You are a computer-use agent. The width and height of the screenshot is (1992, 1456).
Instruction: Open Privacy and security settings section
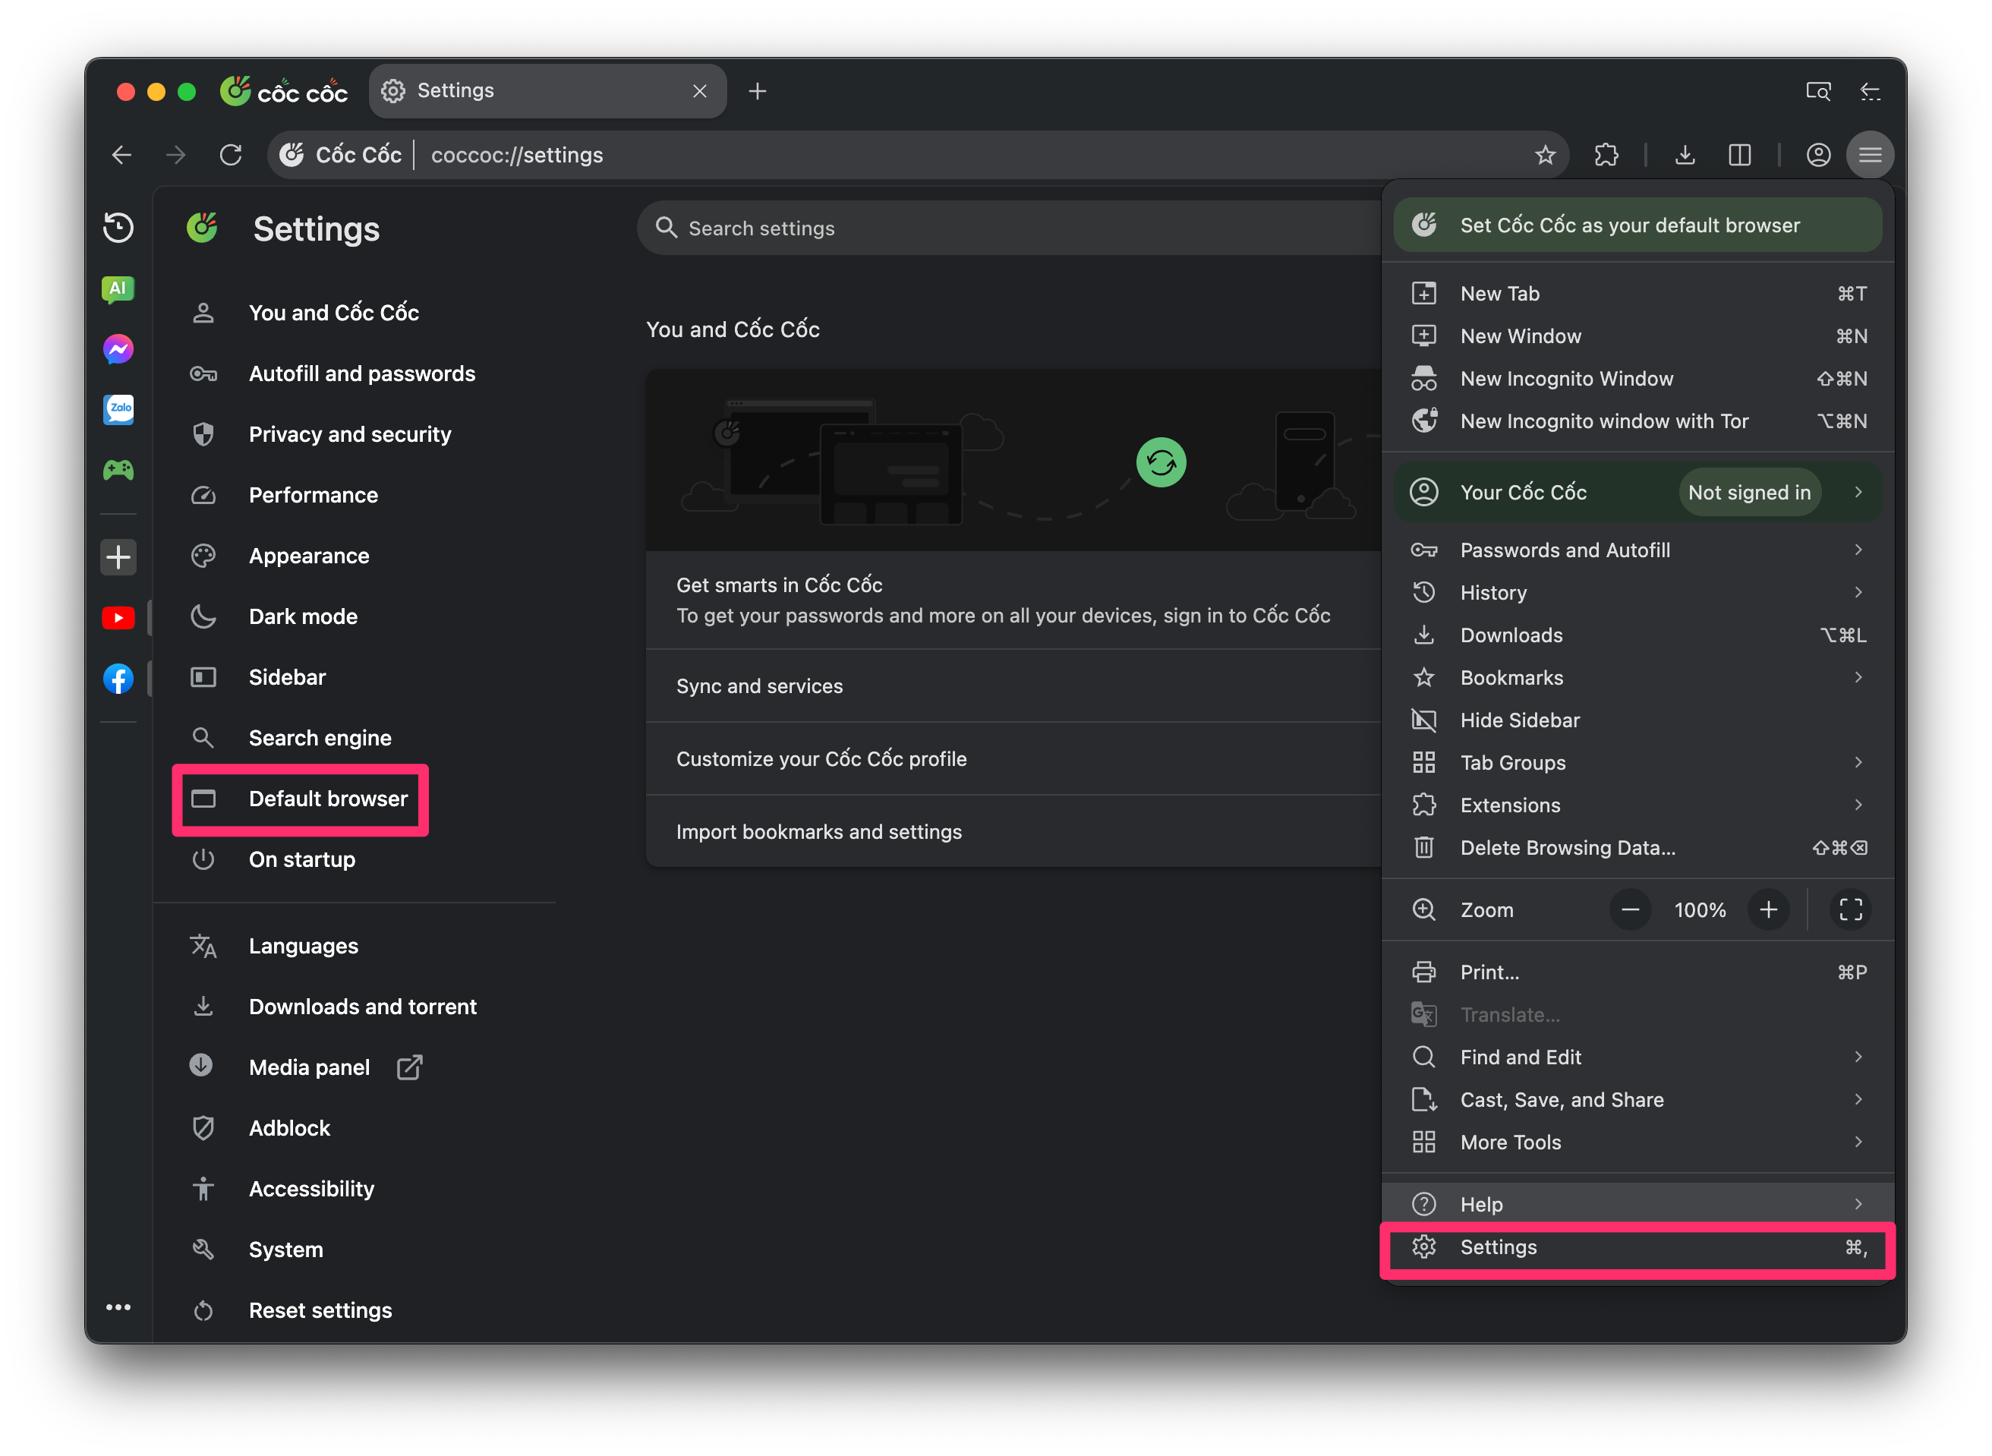349,434
